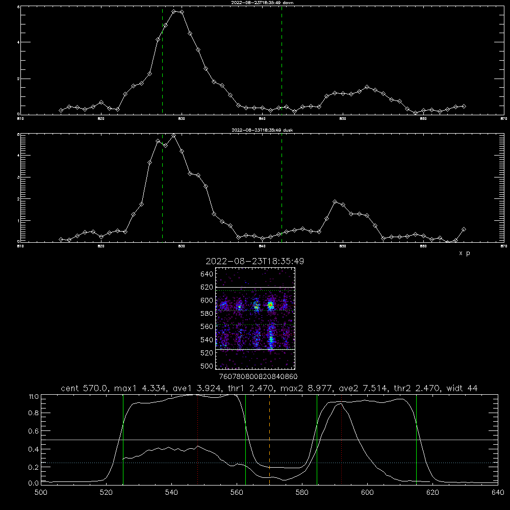510x510 pixels.
Task: Click the 580 y-axis label of detector image
Action: point(207,313)
